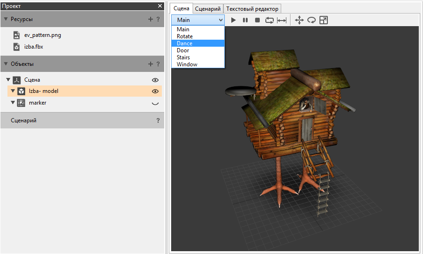423x254 pixels.
Task: Collapse the Ресурсы section
Action: 6,19
